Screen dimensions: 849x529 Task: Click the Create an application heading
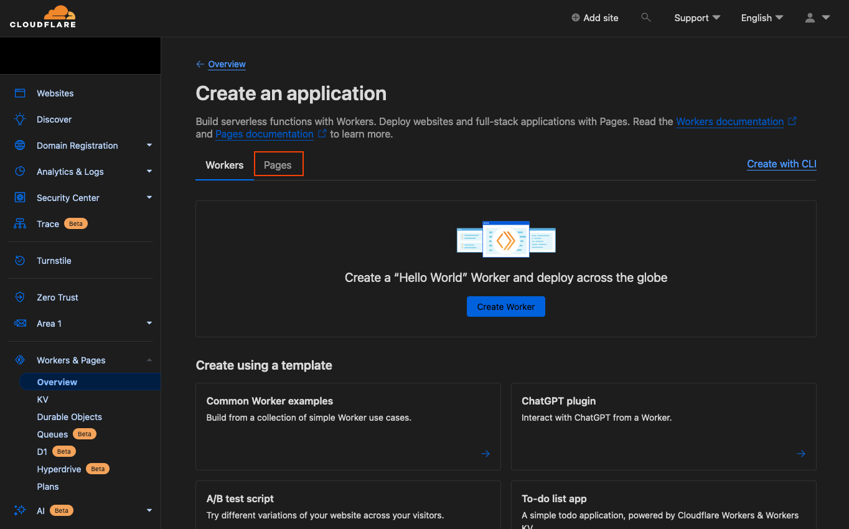click(x=291, y=93)
